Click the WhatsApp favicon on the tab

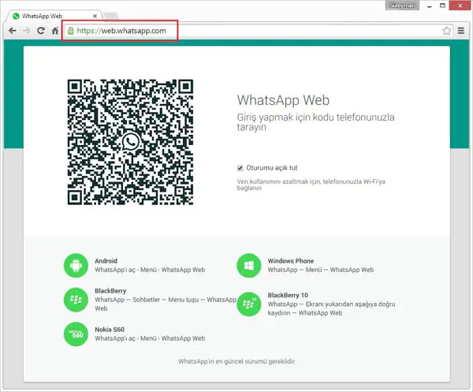16,16
